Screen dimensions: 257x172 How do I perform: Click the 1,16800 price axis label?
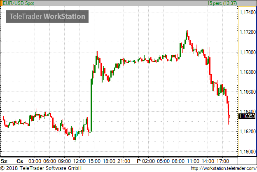pos(248,72)
